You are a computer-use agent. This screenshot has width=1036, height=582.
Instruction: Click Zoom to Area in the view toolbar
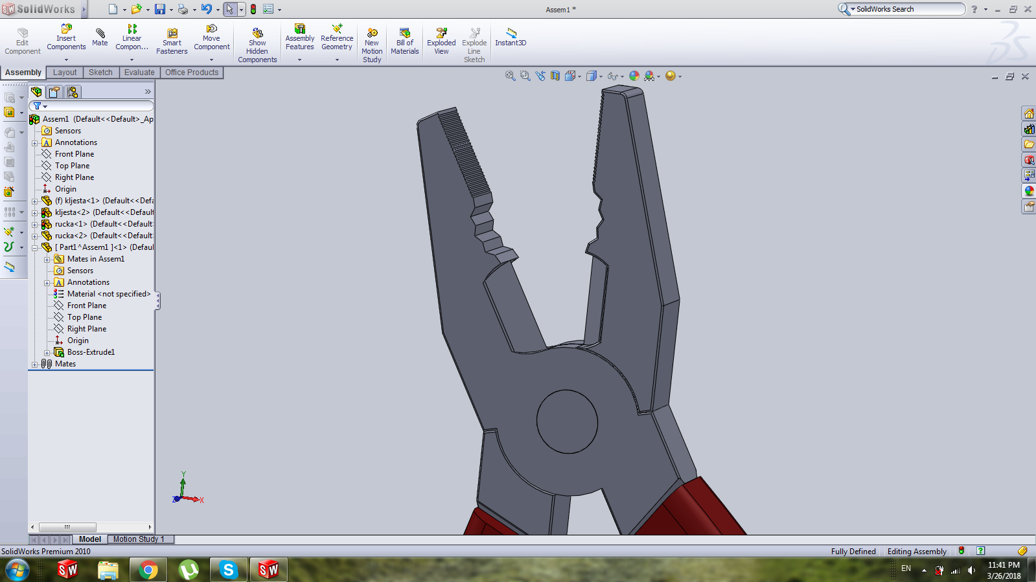pos(525,76)
